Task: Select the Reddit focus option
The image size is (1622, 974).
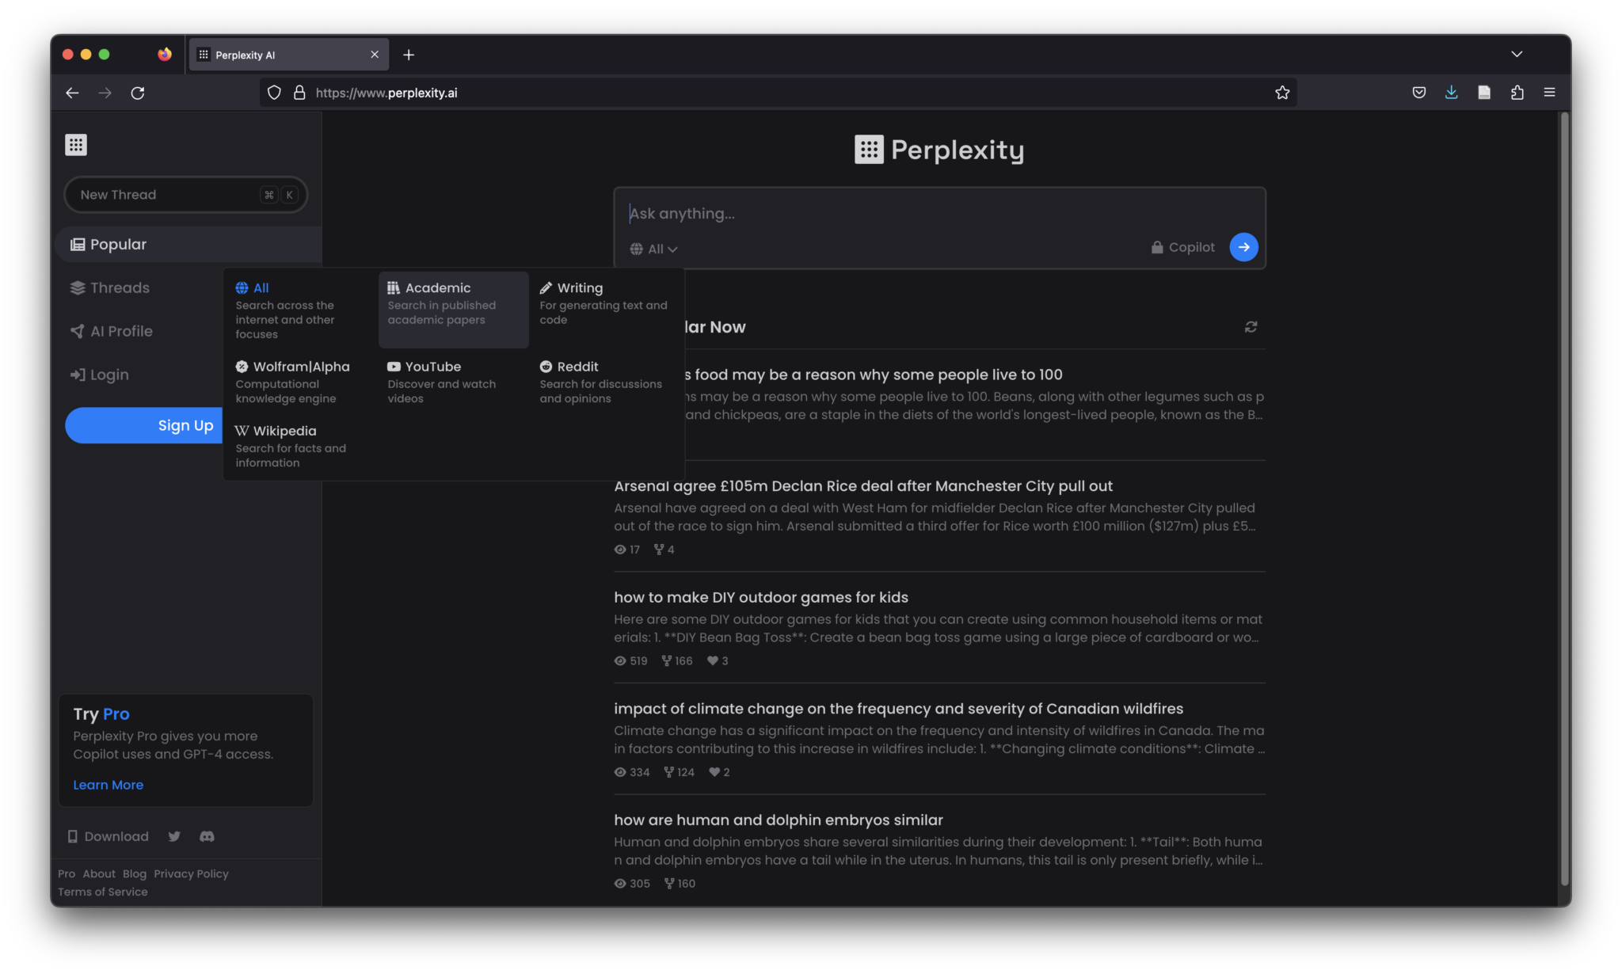Action: tap(606, 382)
